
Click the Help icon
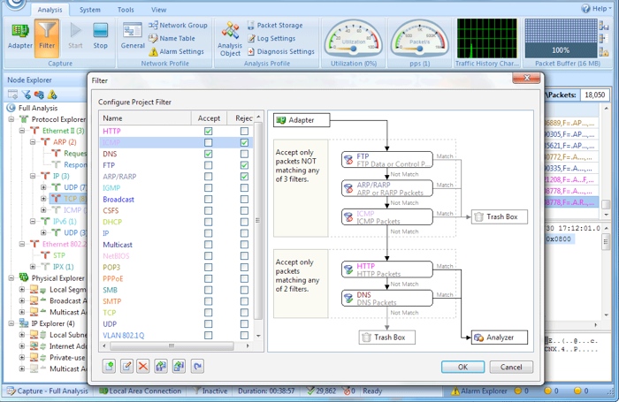[585, 8]
